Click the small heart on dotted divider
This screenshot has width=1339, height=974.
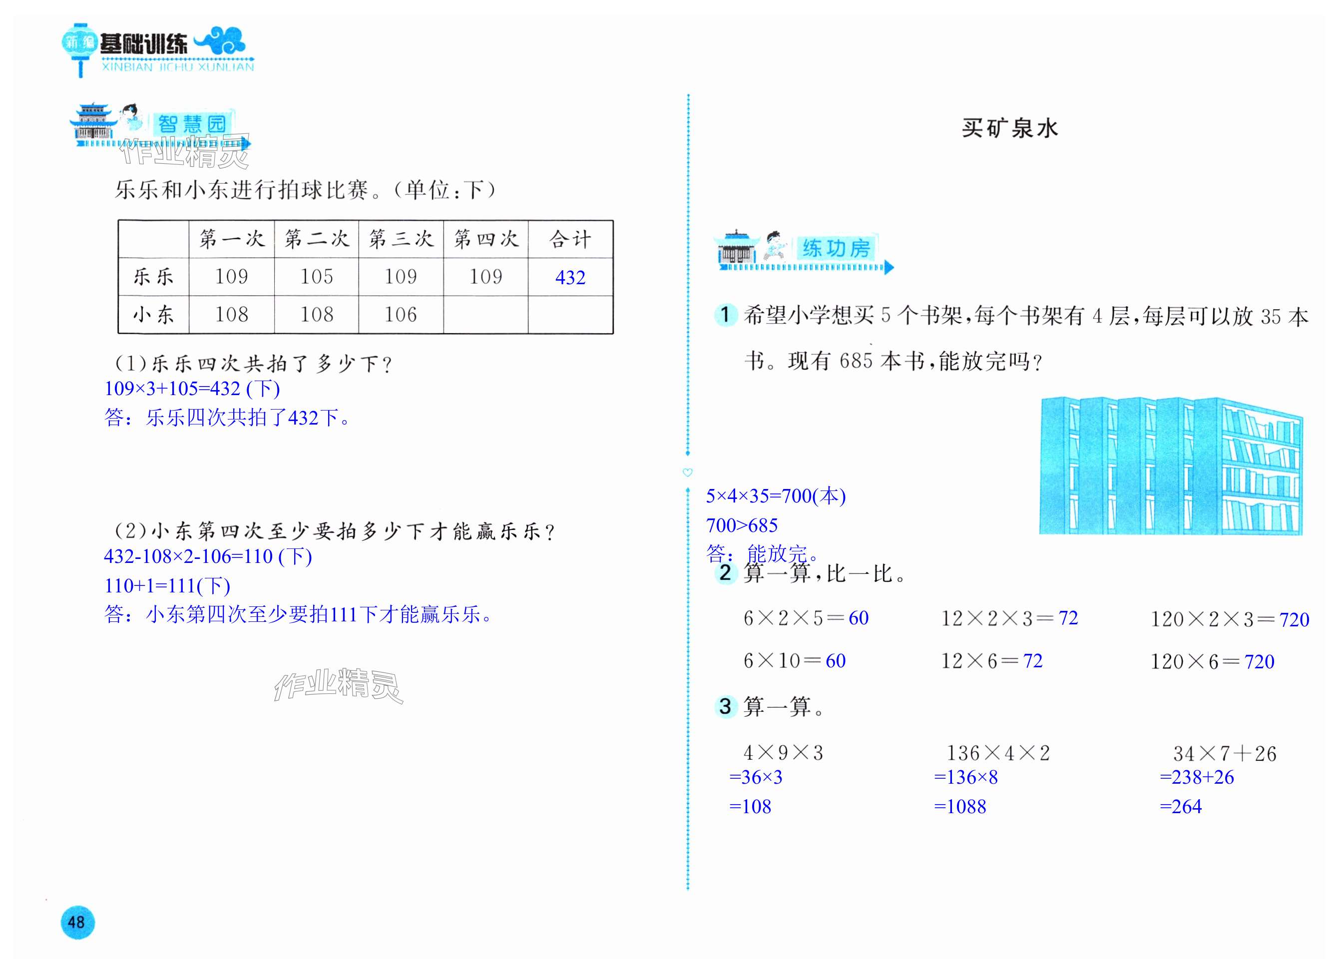click(x=687, y=472)
